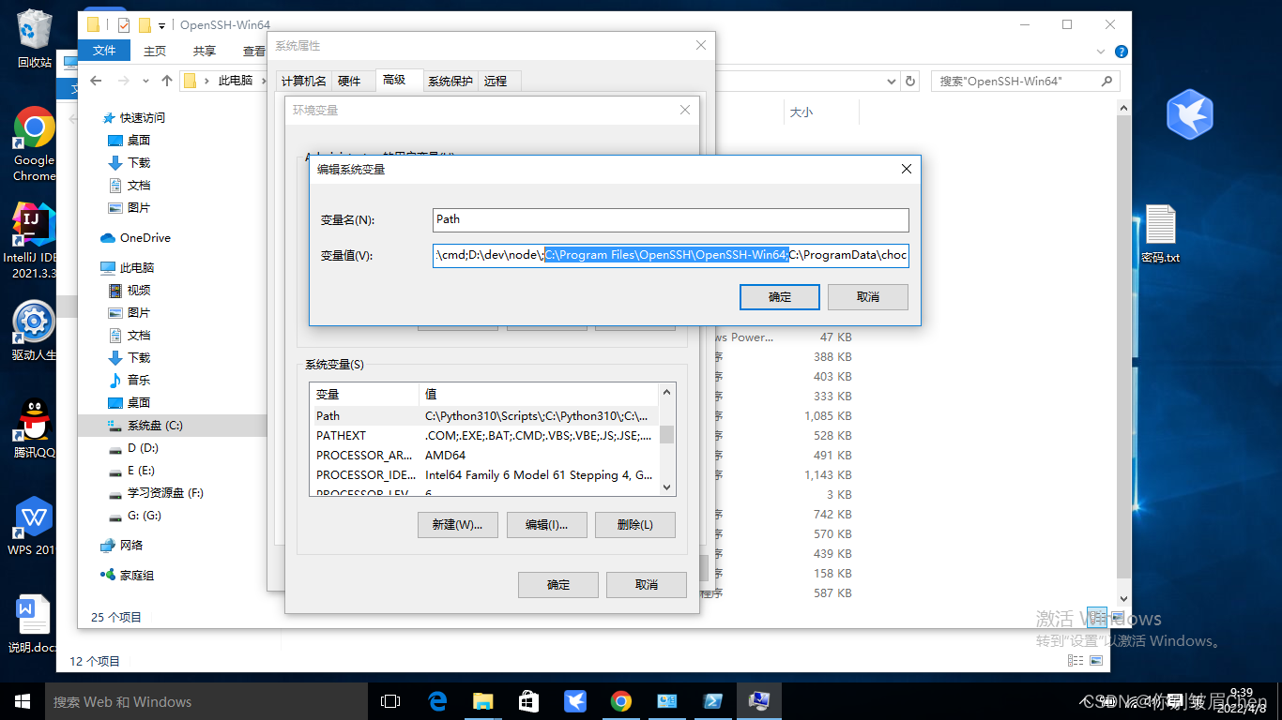Expand the ribbon options chevron in Explorer

point(1099,51)
